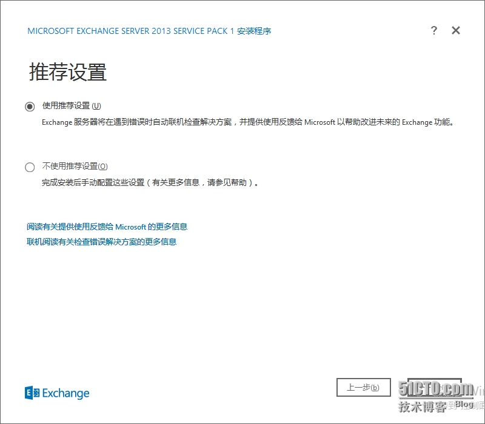Open the Microsoft feedback information link
The height and width of the screenshot is (424, 485).
[x=107, y=227]
